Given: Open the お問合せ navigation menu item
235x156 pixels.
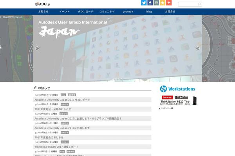Looking at the screenshot, I should pyautogui.click(x=170, y=11).
